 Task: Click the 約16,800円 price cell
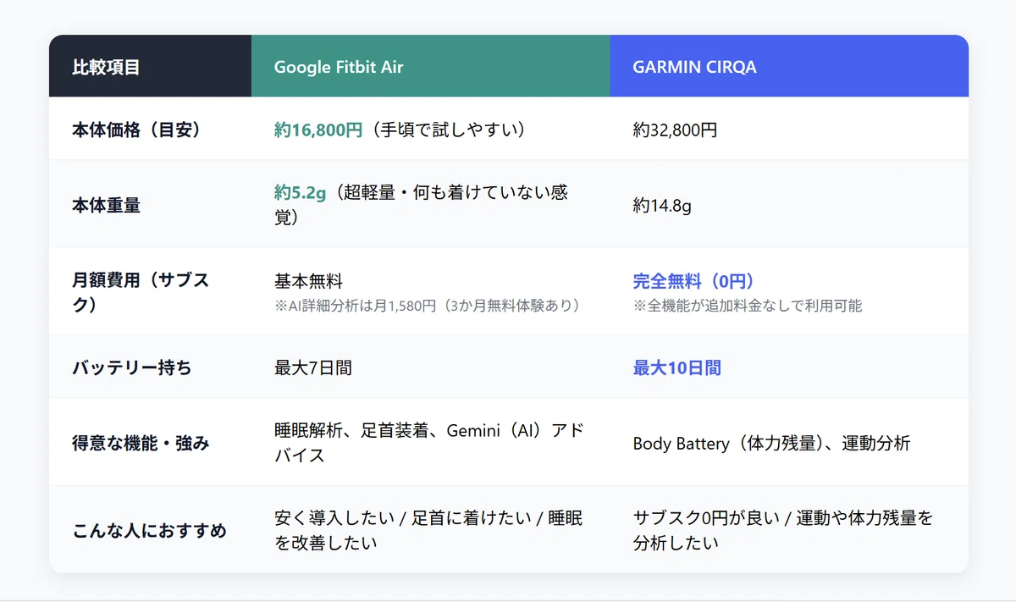pyautogui.click(x=431, y=129)
